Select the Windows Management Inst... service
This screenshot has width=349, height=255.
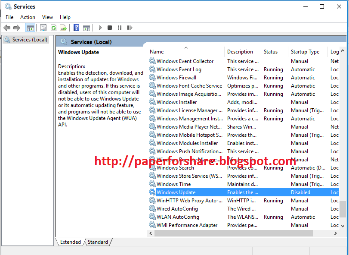(x=190, y=119)
